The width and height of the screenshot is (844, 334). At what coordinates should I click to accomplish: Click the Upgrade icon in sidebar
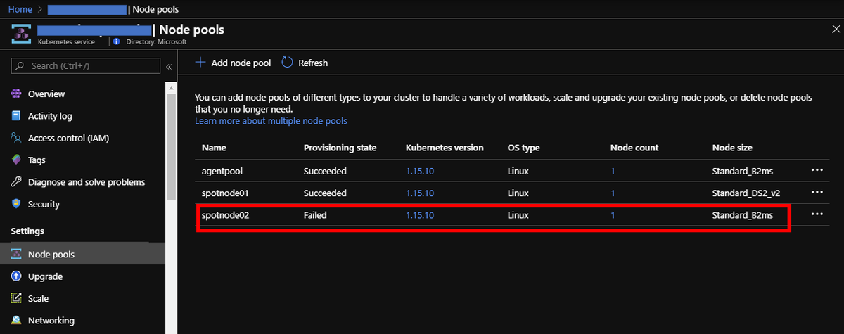[x=16, y=276]
